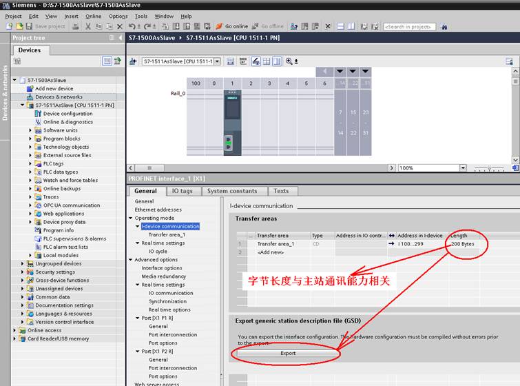
Task: Open the Online menu
Action: 93,16
